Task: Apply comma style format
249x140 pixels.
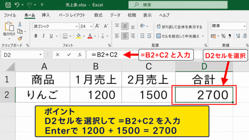Action: tap(230, 36)
